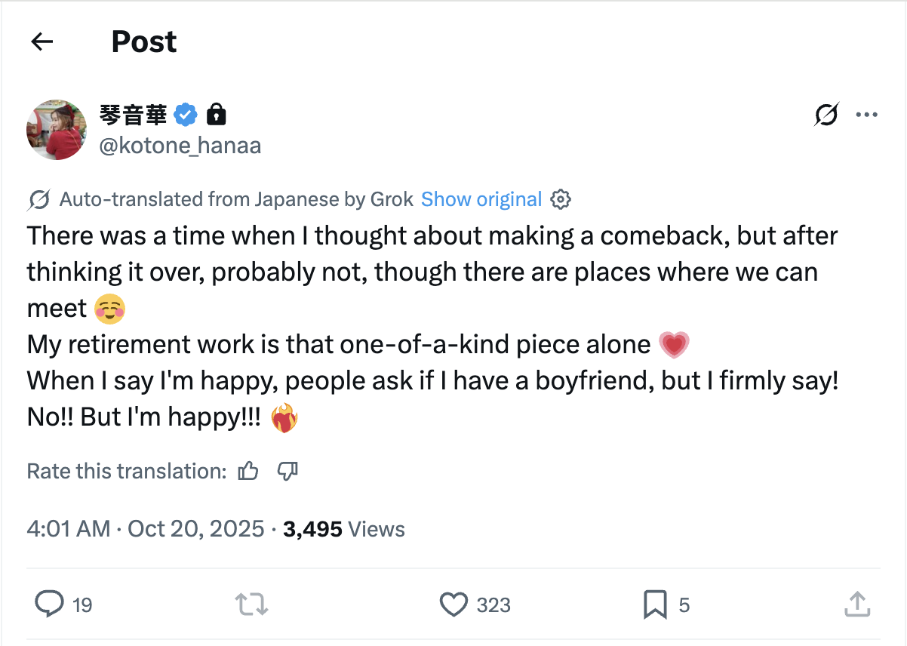
Task: Click the 3,495 Views count
Action: [x=343, y=529]
